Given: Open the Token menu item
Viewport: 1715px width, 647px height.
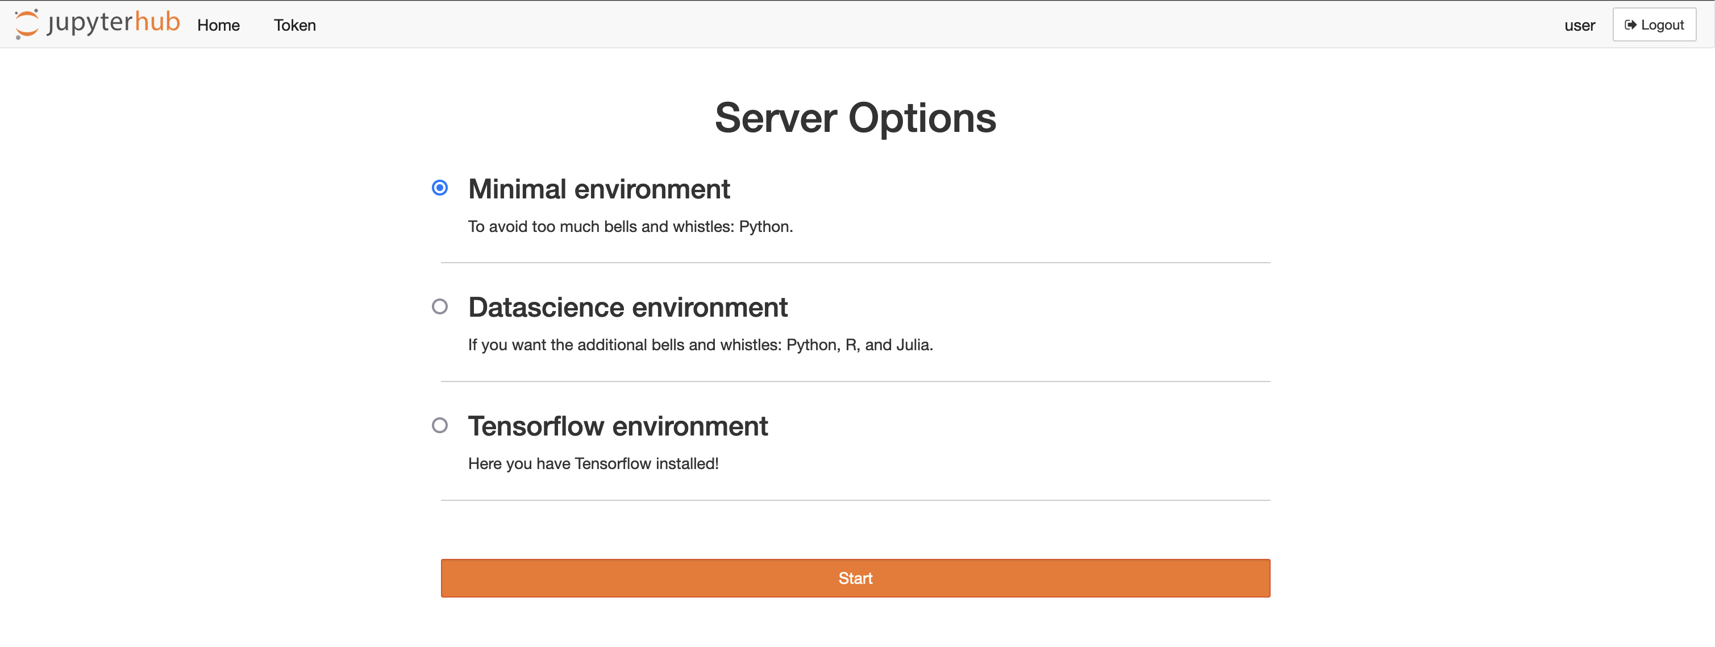Looking at the screenshot, I should coord(295,26).
